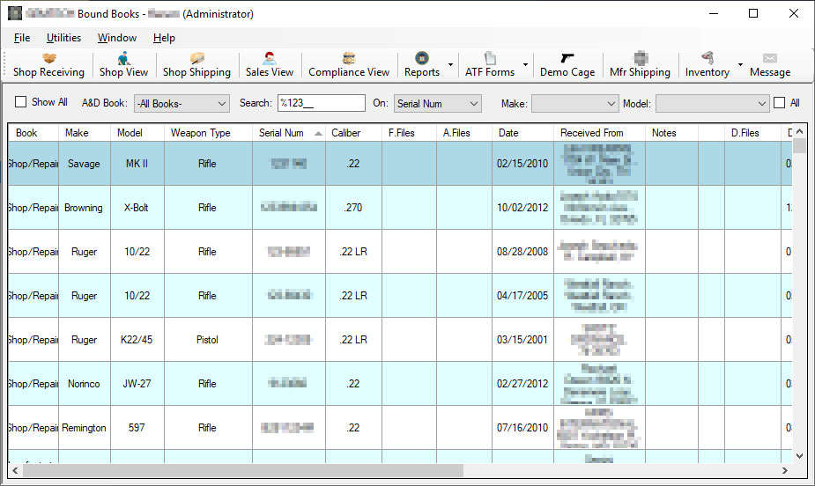Screen dimensions: 815x486
Task: Click the vertical scrollbar up arrow
Action: point(799,132)
